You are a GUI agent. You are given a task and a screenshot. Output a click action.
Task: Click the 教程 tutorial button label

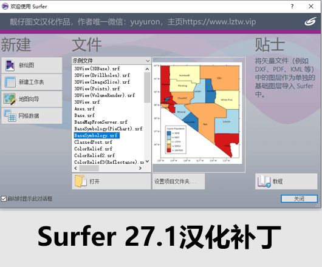(278, 181)
